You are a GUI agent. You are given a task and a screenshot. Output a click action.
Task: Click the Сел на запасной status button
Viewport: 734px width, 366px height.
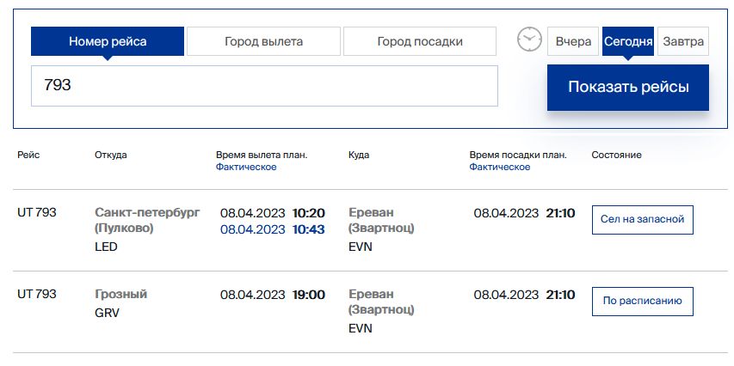(x=642, y=219)
